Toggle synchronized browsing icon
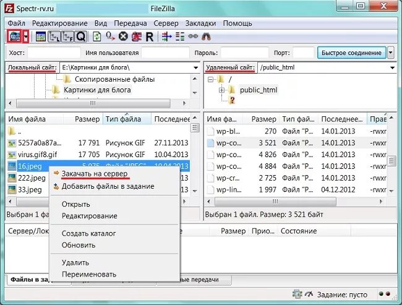 (x=193, y=37)
